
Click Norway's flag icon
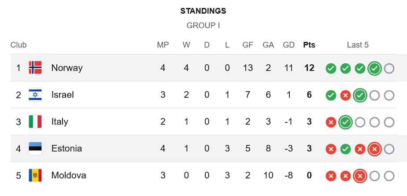(35, 68)
